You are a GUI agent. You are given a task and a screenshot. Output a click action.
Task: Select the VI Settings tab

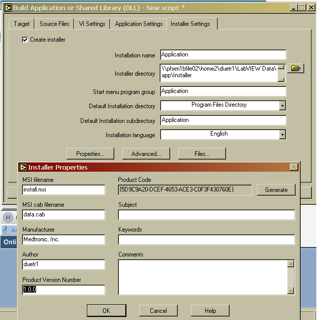click(x=92, y=24)
